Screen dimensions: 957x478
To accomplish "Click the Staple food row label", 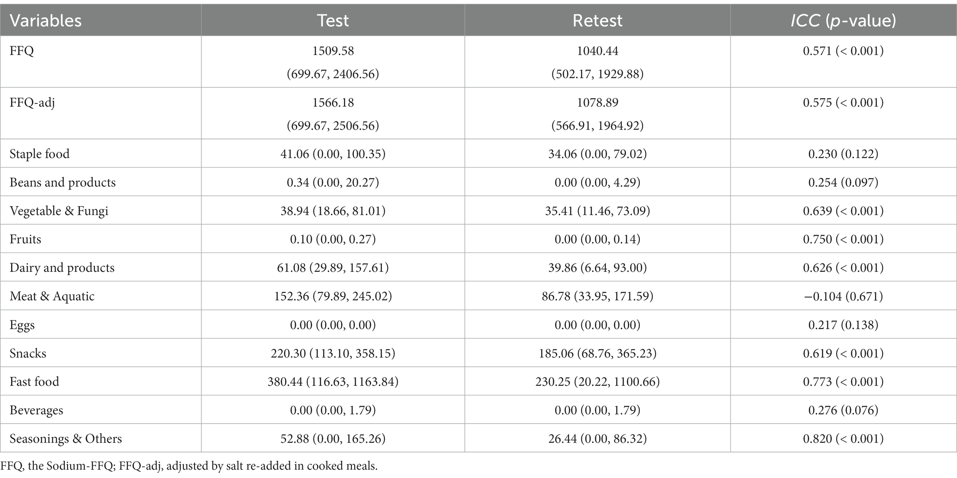I will 39,153.
